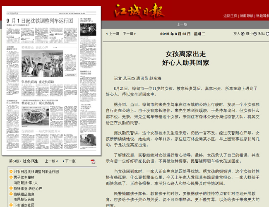Click orange bullet beside 下街道走社区
This screenshot has height=207, width=269.
[10, 205]
